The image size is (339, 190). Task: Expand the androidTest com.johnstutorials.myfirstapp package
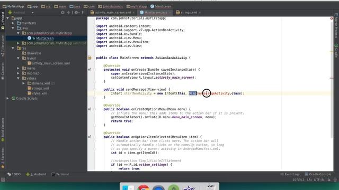(x=19, y=43)
